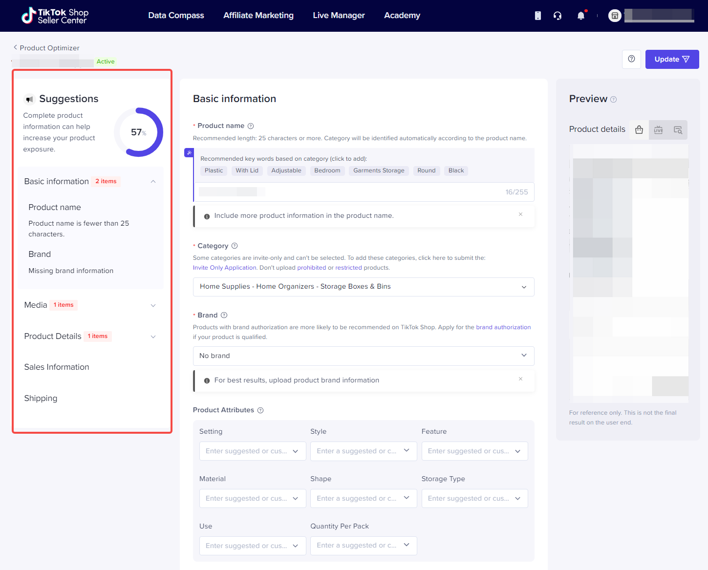Open the Academy menu

coord(402,16)
